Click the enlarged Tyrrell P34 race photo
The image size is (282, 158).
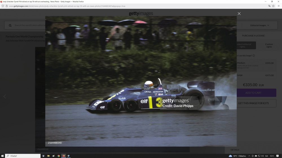(141, 81)
